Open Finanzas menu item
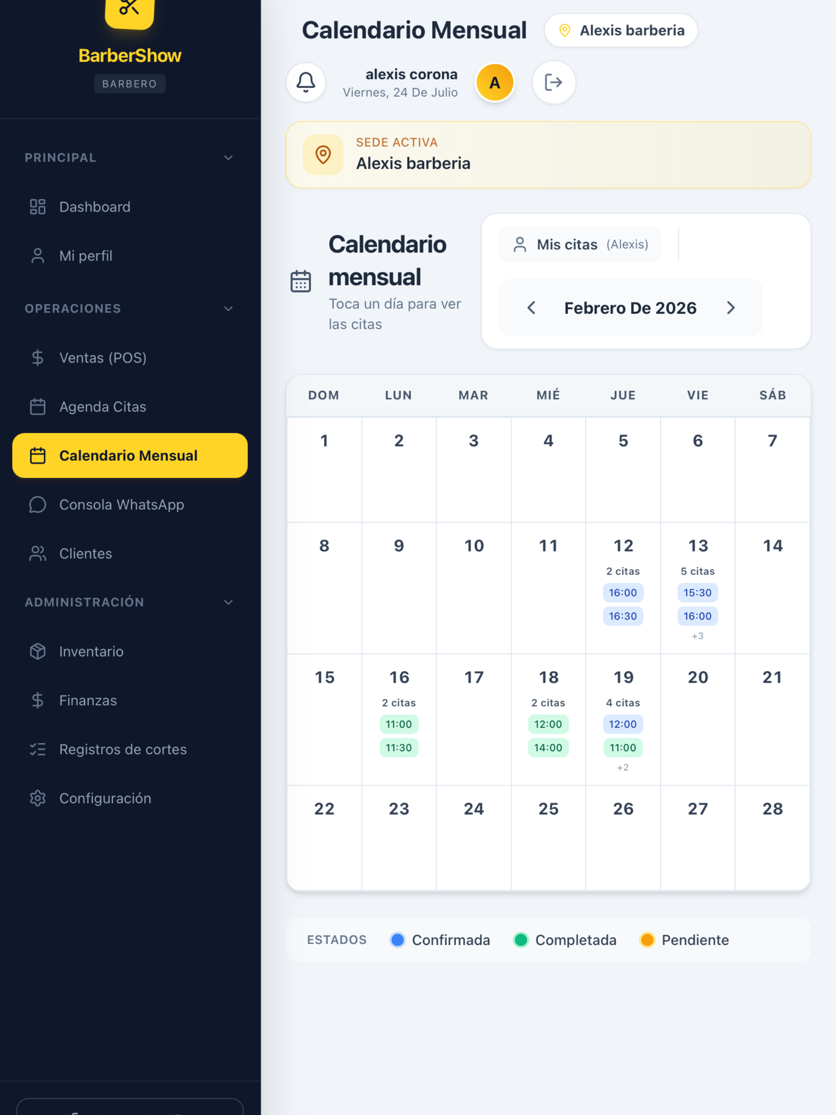This screenshot has width=836, height=1115. [x=130, y=700]
